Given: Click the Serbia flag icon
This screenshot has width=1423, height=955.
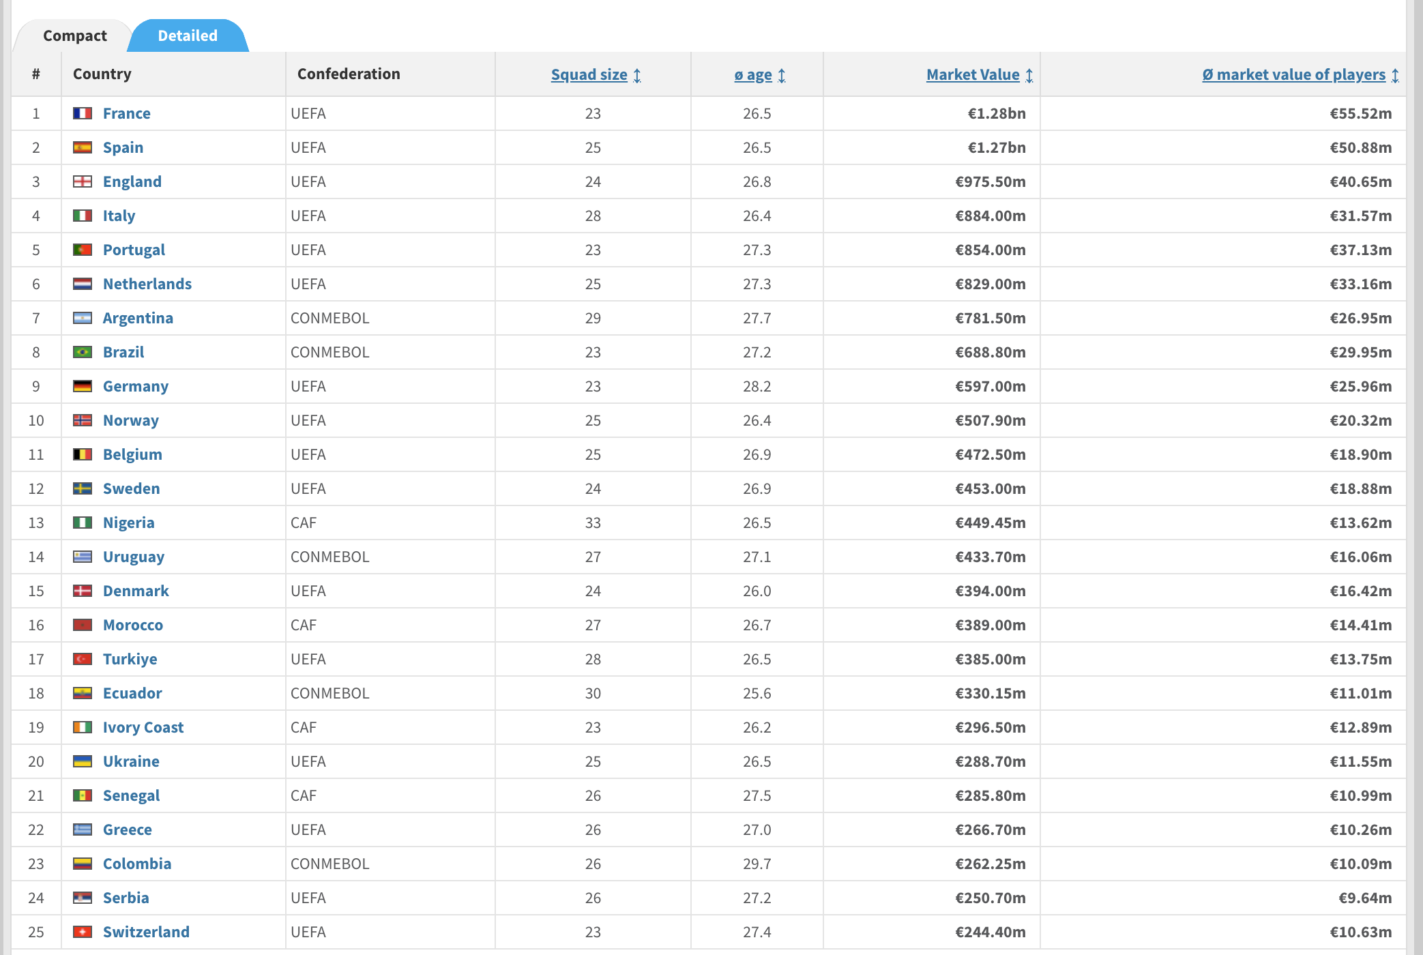Looking at the screenshot, I should coord(83,898).
